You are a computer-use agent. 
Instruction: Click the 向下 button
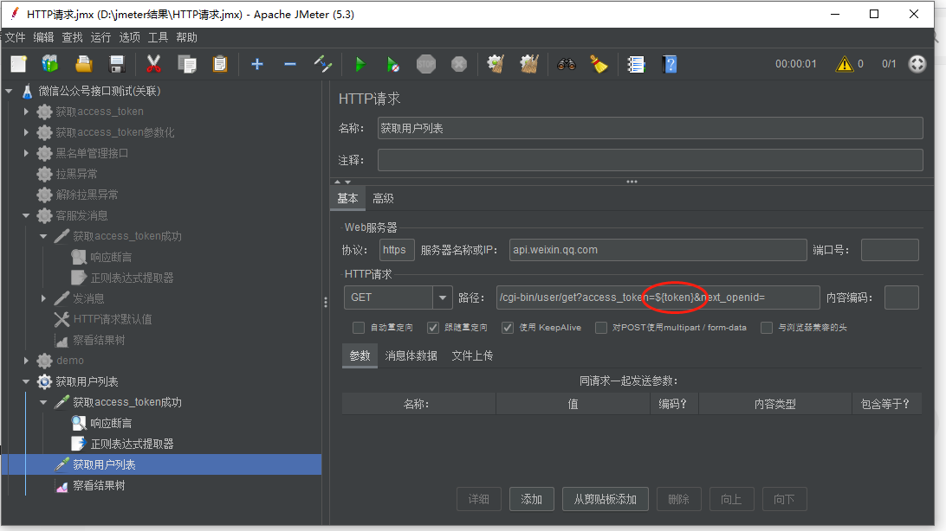pos(784,499)
